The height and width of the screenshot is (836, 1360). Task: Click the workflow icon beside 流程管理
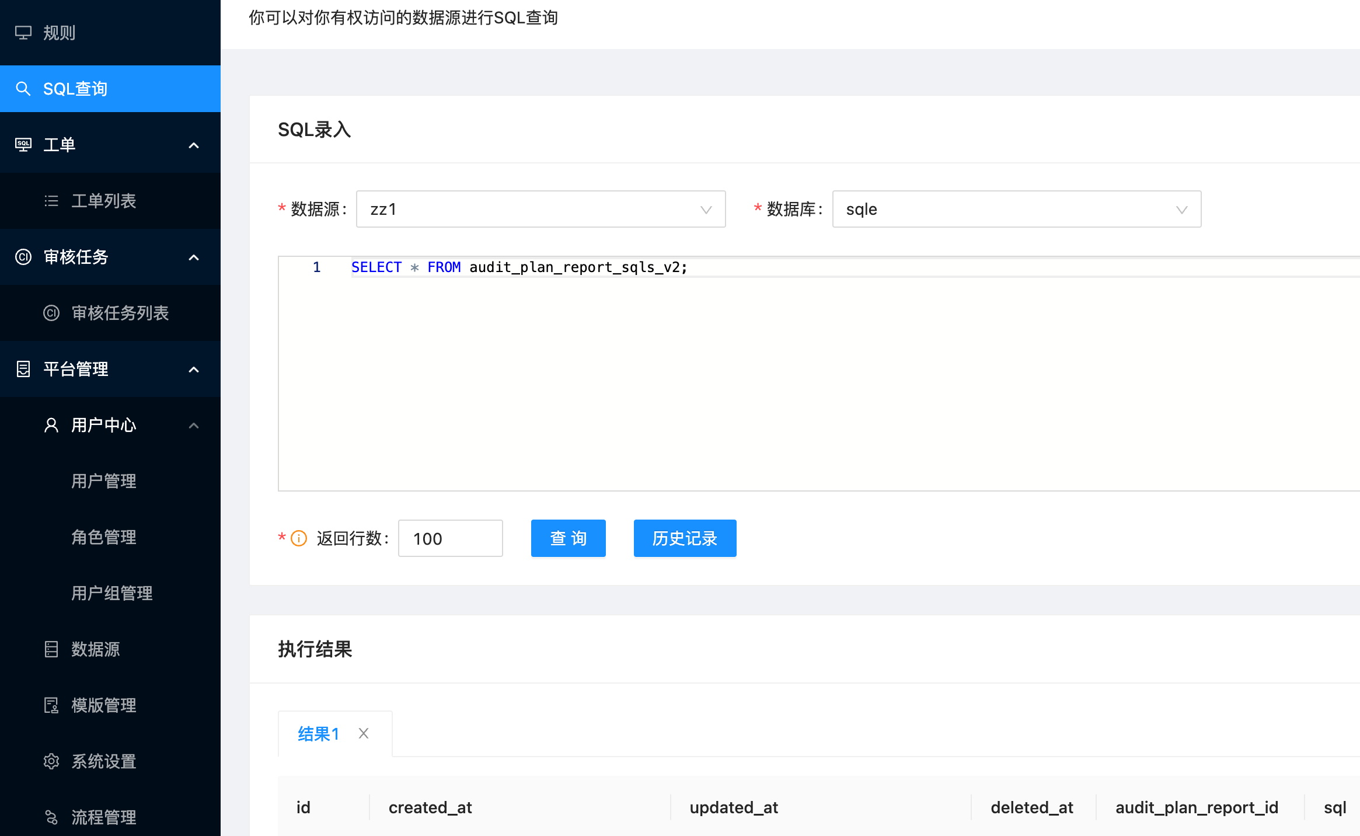[51, 817]
